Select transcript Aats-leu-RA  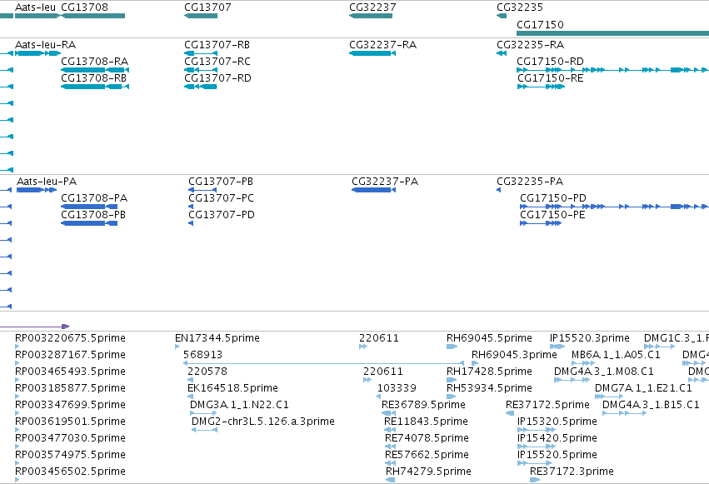[x=38, y=53]
